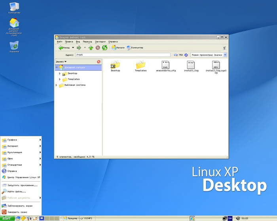277x221 pixels.
Task: Open the Закладки menu
Action: click(x=100, y=41)
